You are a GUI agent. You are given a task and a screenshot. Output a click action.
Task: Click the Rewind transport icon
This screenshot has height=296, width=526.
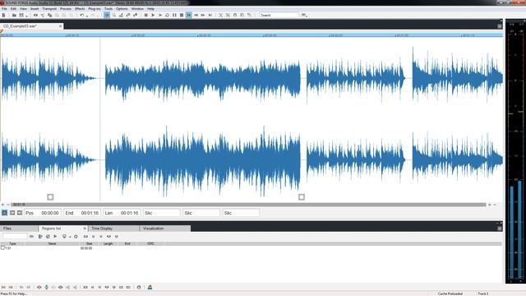196,15
